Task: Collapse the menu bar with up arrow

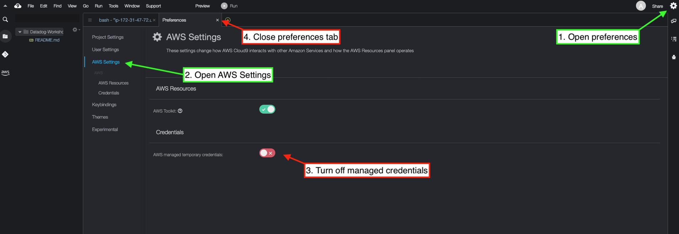Action: point(5,6)
